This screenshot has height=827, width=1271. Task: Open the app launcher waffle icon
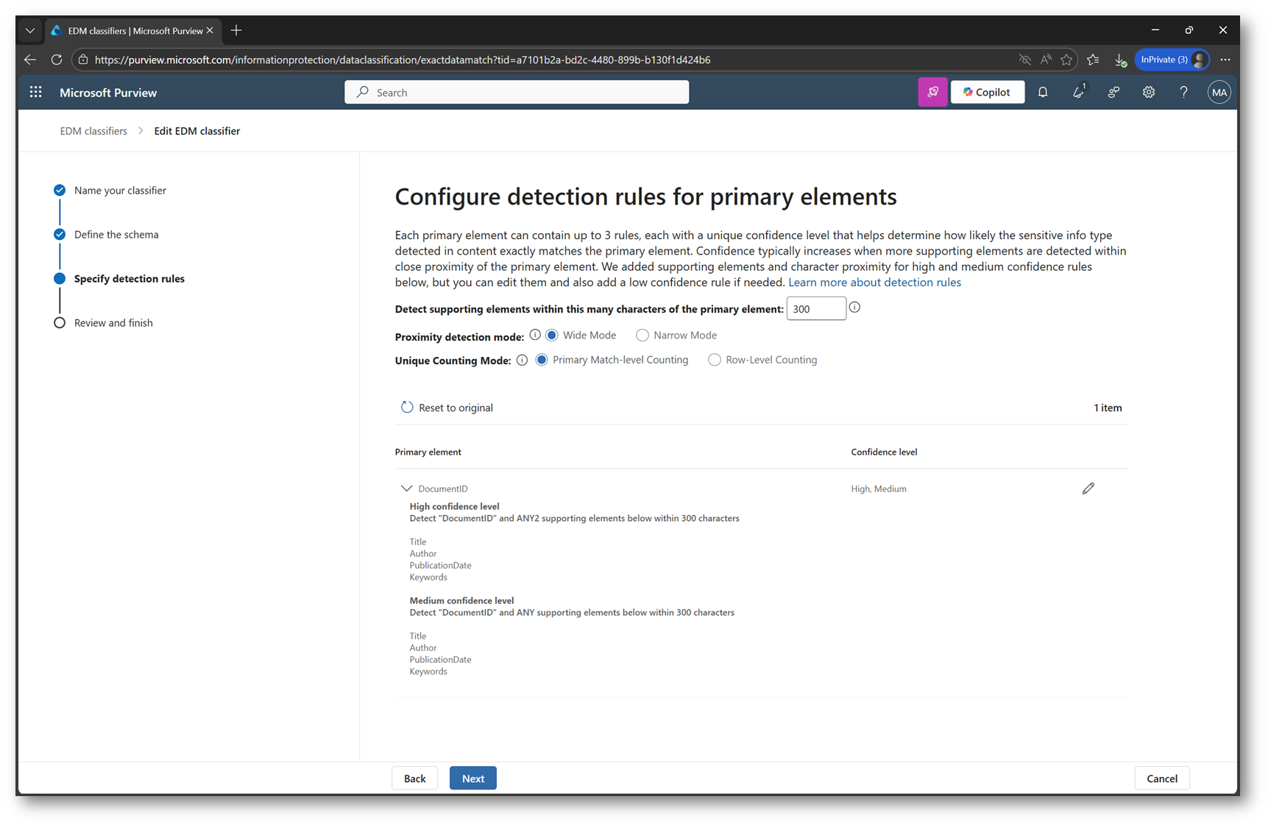pyautogui.click(x=35, y=92)
